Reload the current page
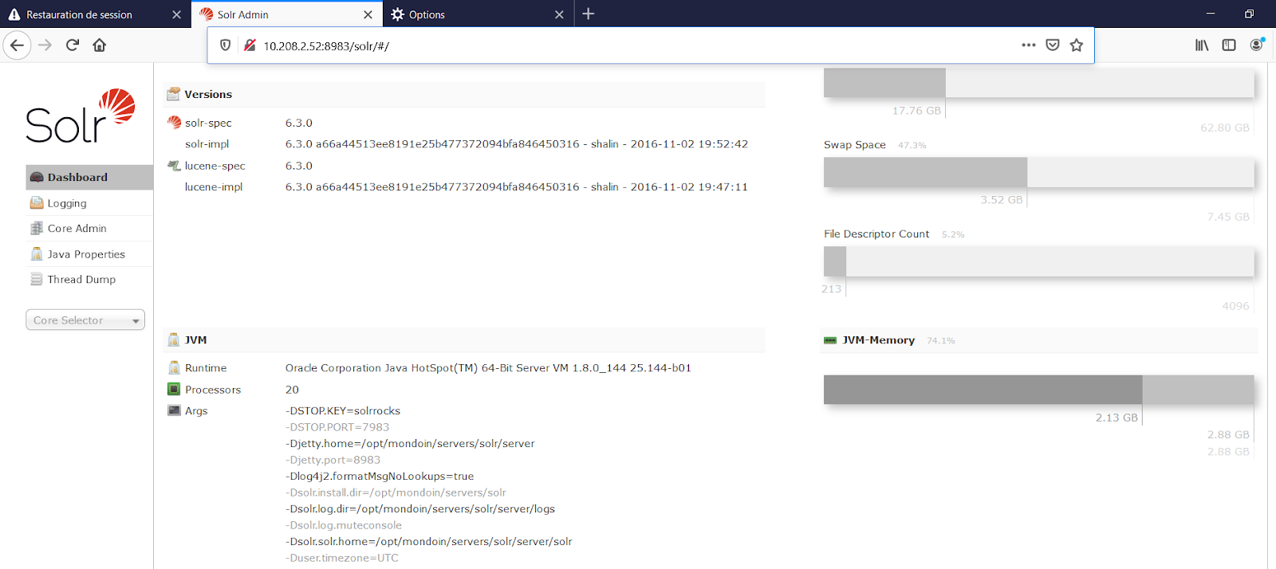Screen dimensions: 1276x569 pos(73,45)
